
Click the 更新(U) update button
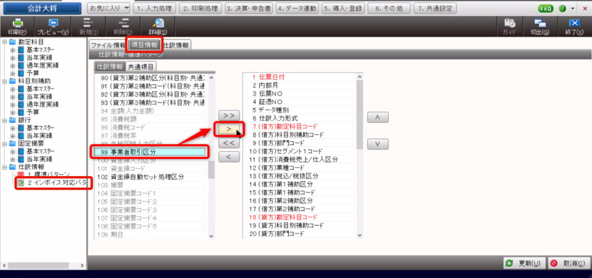(x=525, y=263)
